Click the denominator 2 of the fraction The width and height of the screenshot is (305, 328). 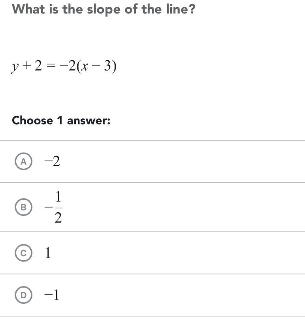(58, 217)
